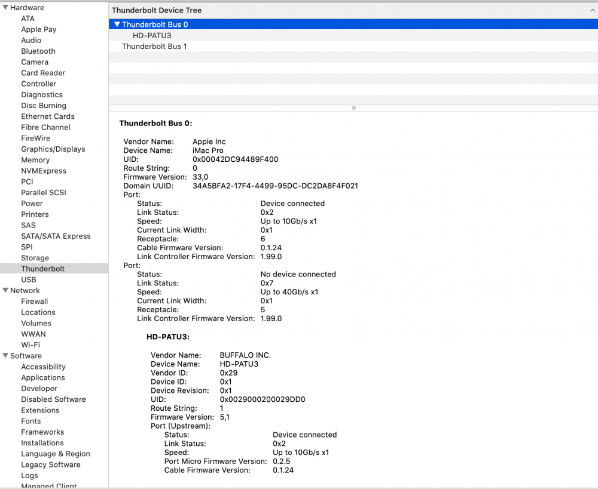Select Disc Burning item
Image resolution: width=598 pixels, height=489 pixels.
[x=44, y=106]
